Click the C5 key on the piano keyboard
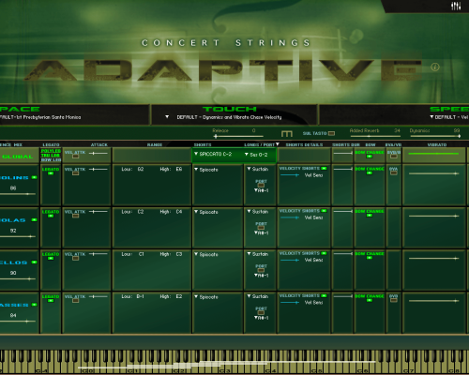469x375 pixels. point(314,368)
